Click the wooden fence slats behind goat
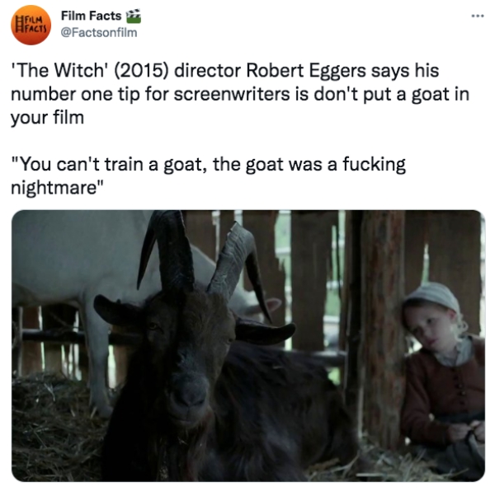The width and height of the screenshot is (495, 491). click(x=311, y=278)
